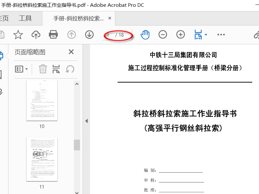The width and height of the screenshot is (259, 194).
Task: Click the share link icon
Action: click(256, 35)
